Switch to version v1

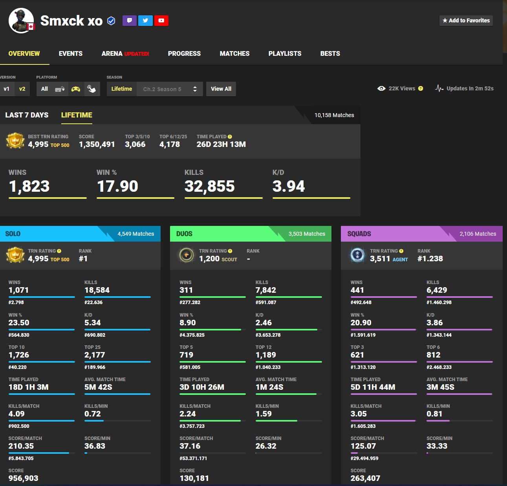7,89
